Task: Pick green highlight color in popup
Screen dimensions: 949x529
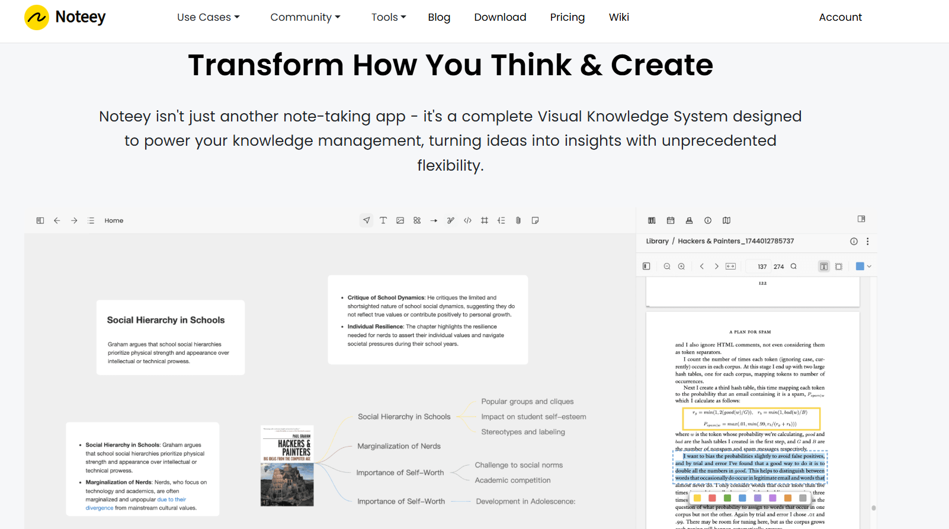Action: (x=727, y=498)
